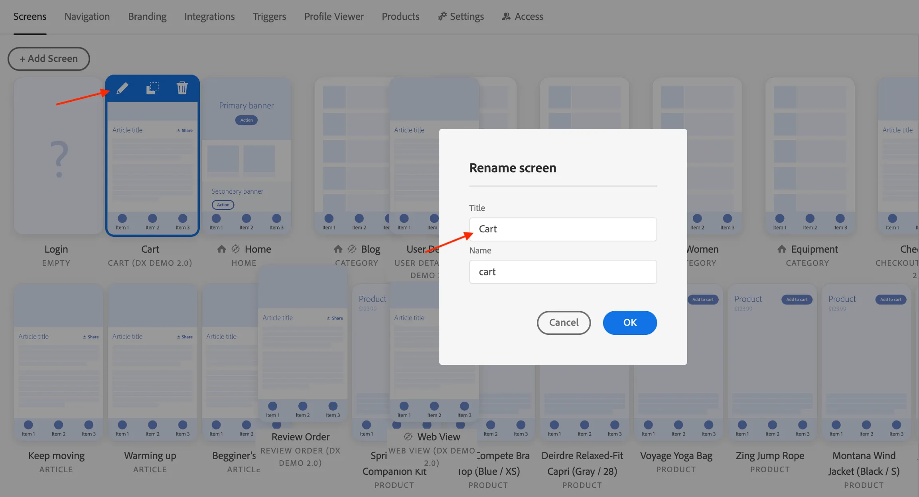919x497 pixels.
Task: Cancel the Rename screen dialog
Action: [x=564, y=322]
